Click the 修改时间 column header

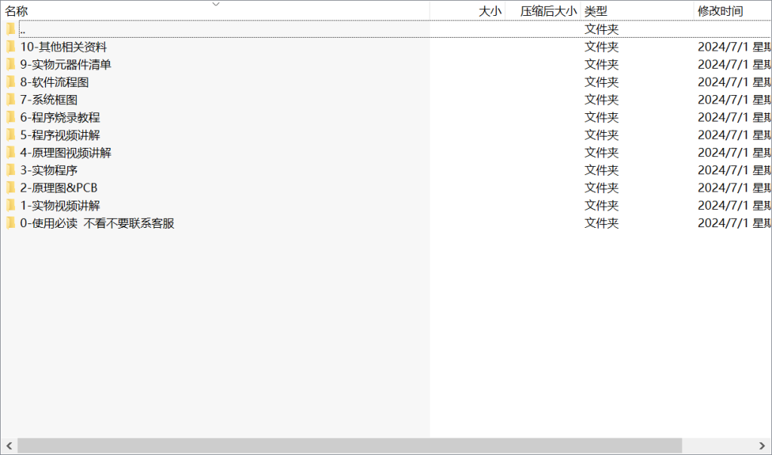[720, 11]
